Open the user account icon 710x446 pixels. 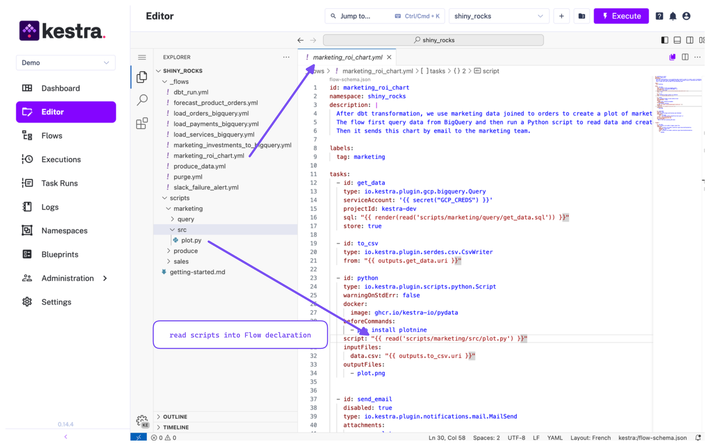point(686,16)
